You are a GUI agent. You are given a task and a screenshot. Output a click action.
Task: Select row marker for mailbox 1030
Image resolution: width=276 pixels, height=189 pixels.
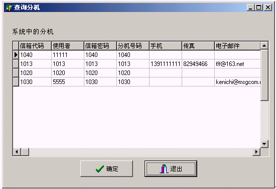click(16, 82)
